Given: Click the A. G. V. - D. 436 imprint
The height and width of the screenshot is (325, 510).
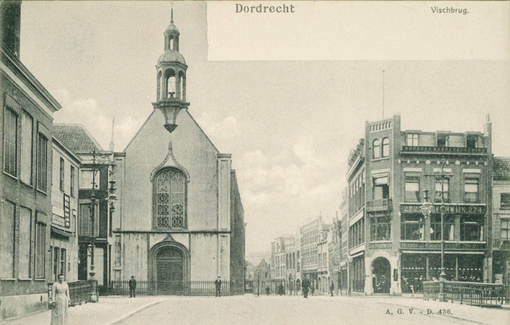Looking at the screenshot, I should (x=419, y=312).
